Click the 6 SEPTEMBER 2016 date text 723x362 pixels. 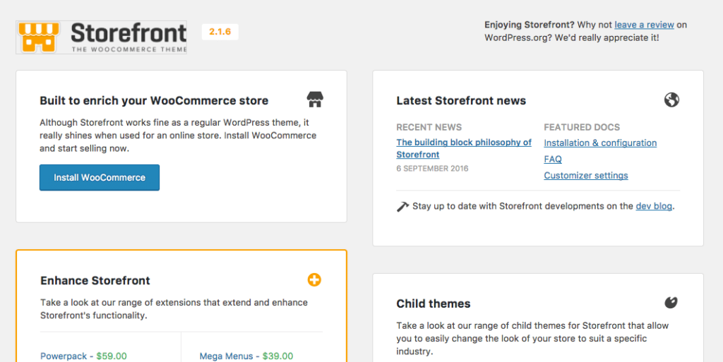pos(433,169)
